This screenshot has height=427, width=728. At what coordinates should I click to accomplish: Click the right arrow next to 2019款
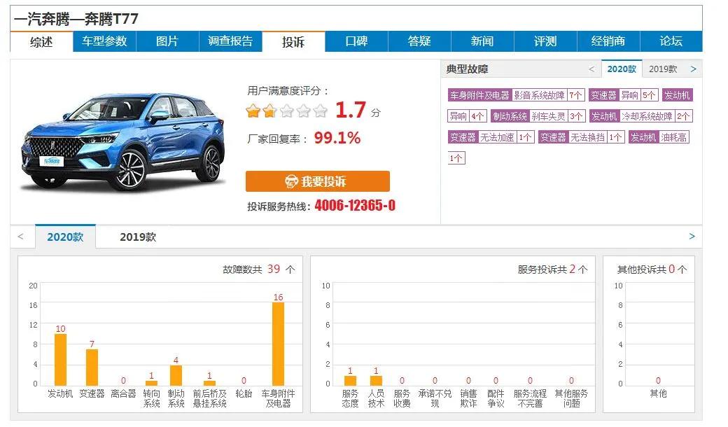point(692,69)
